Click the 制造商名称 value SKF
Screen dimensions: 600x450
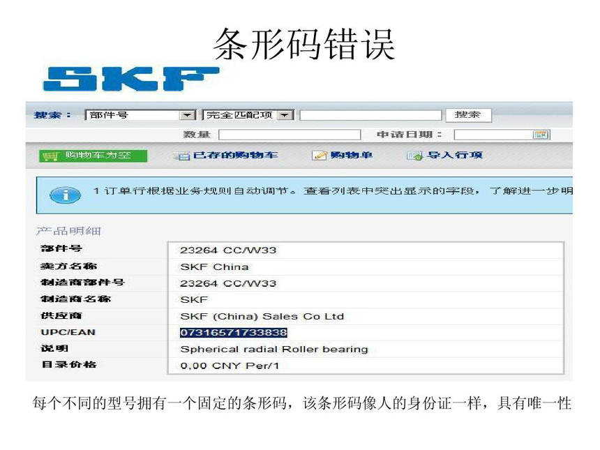click(x=194, y=299)
